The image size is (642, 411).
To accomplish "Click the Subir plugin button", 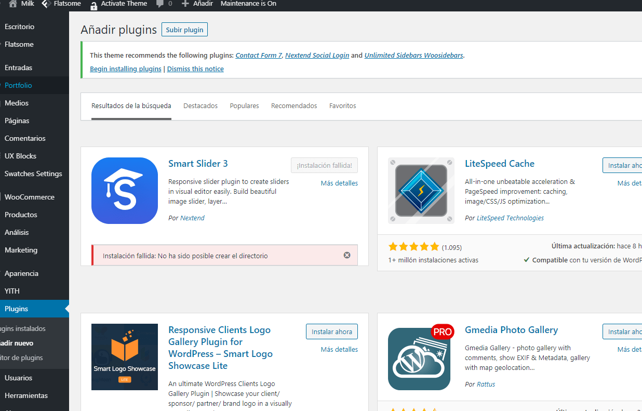I will click(x=184, y=30).
